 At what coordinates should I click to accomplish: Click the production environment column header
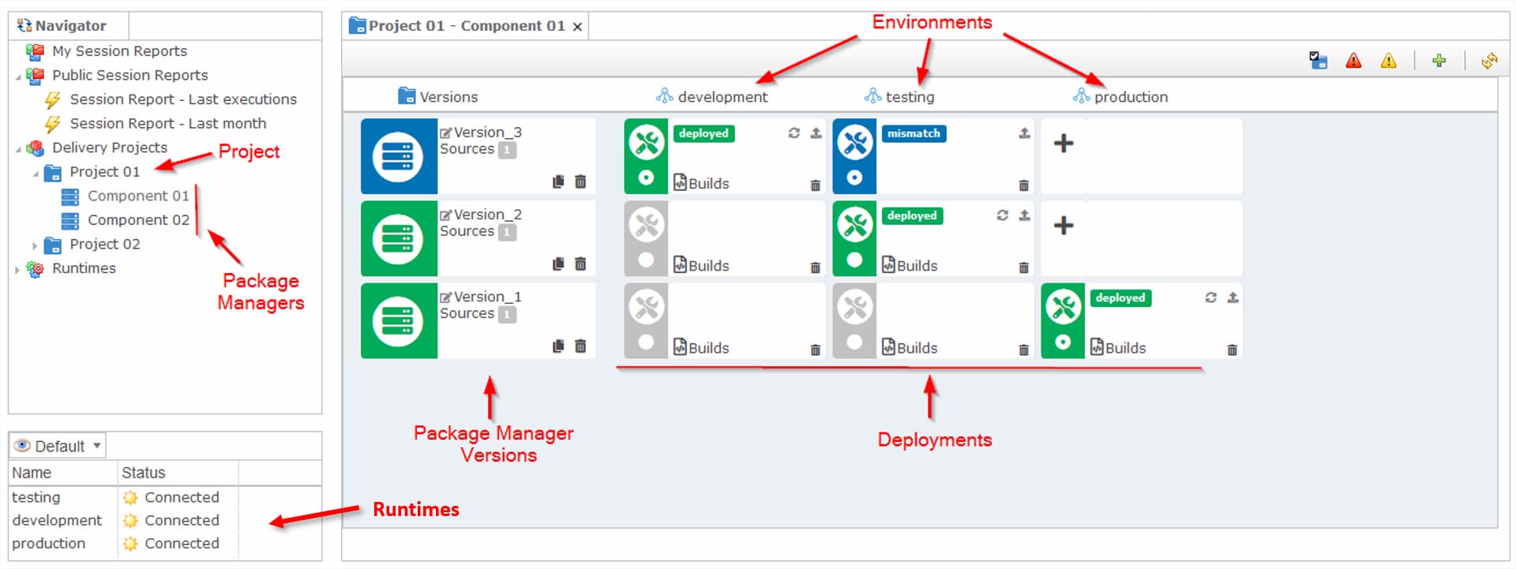(1120, 96)
